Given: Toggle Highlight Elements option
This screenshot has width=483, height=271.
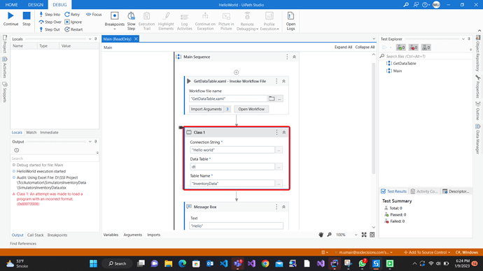Looking at the screenshot, I should 166,21.
